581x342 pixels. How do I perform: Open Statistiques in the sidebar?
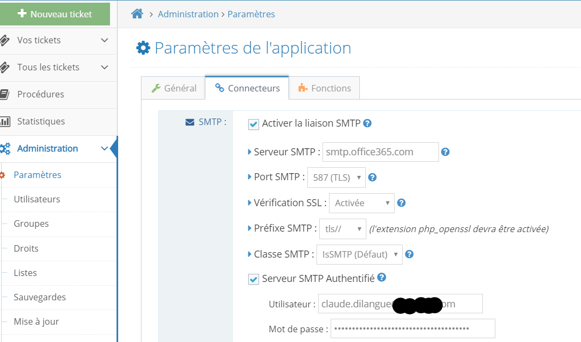[58, 122]
